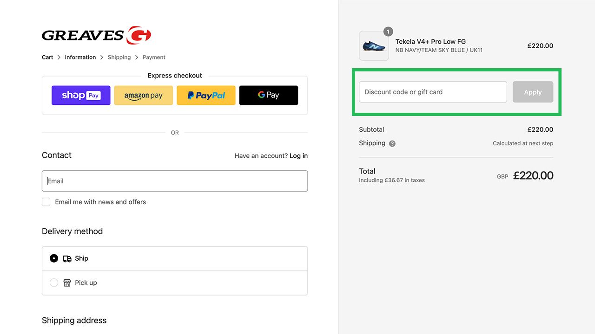
Task: Go back to Cart breadcrumb
Action: pos(47,58)
